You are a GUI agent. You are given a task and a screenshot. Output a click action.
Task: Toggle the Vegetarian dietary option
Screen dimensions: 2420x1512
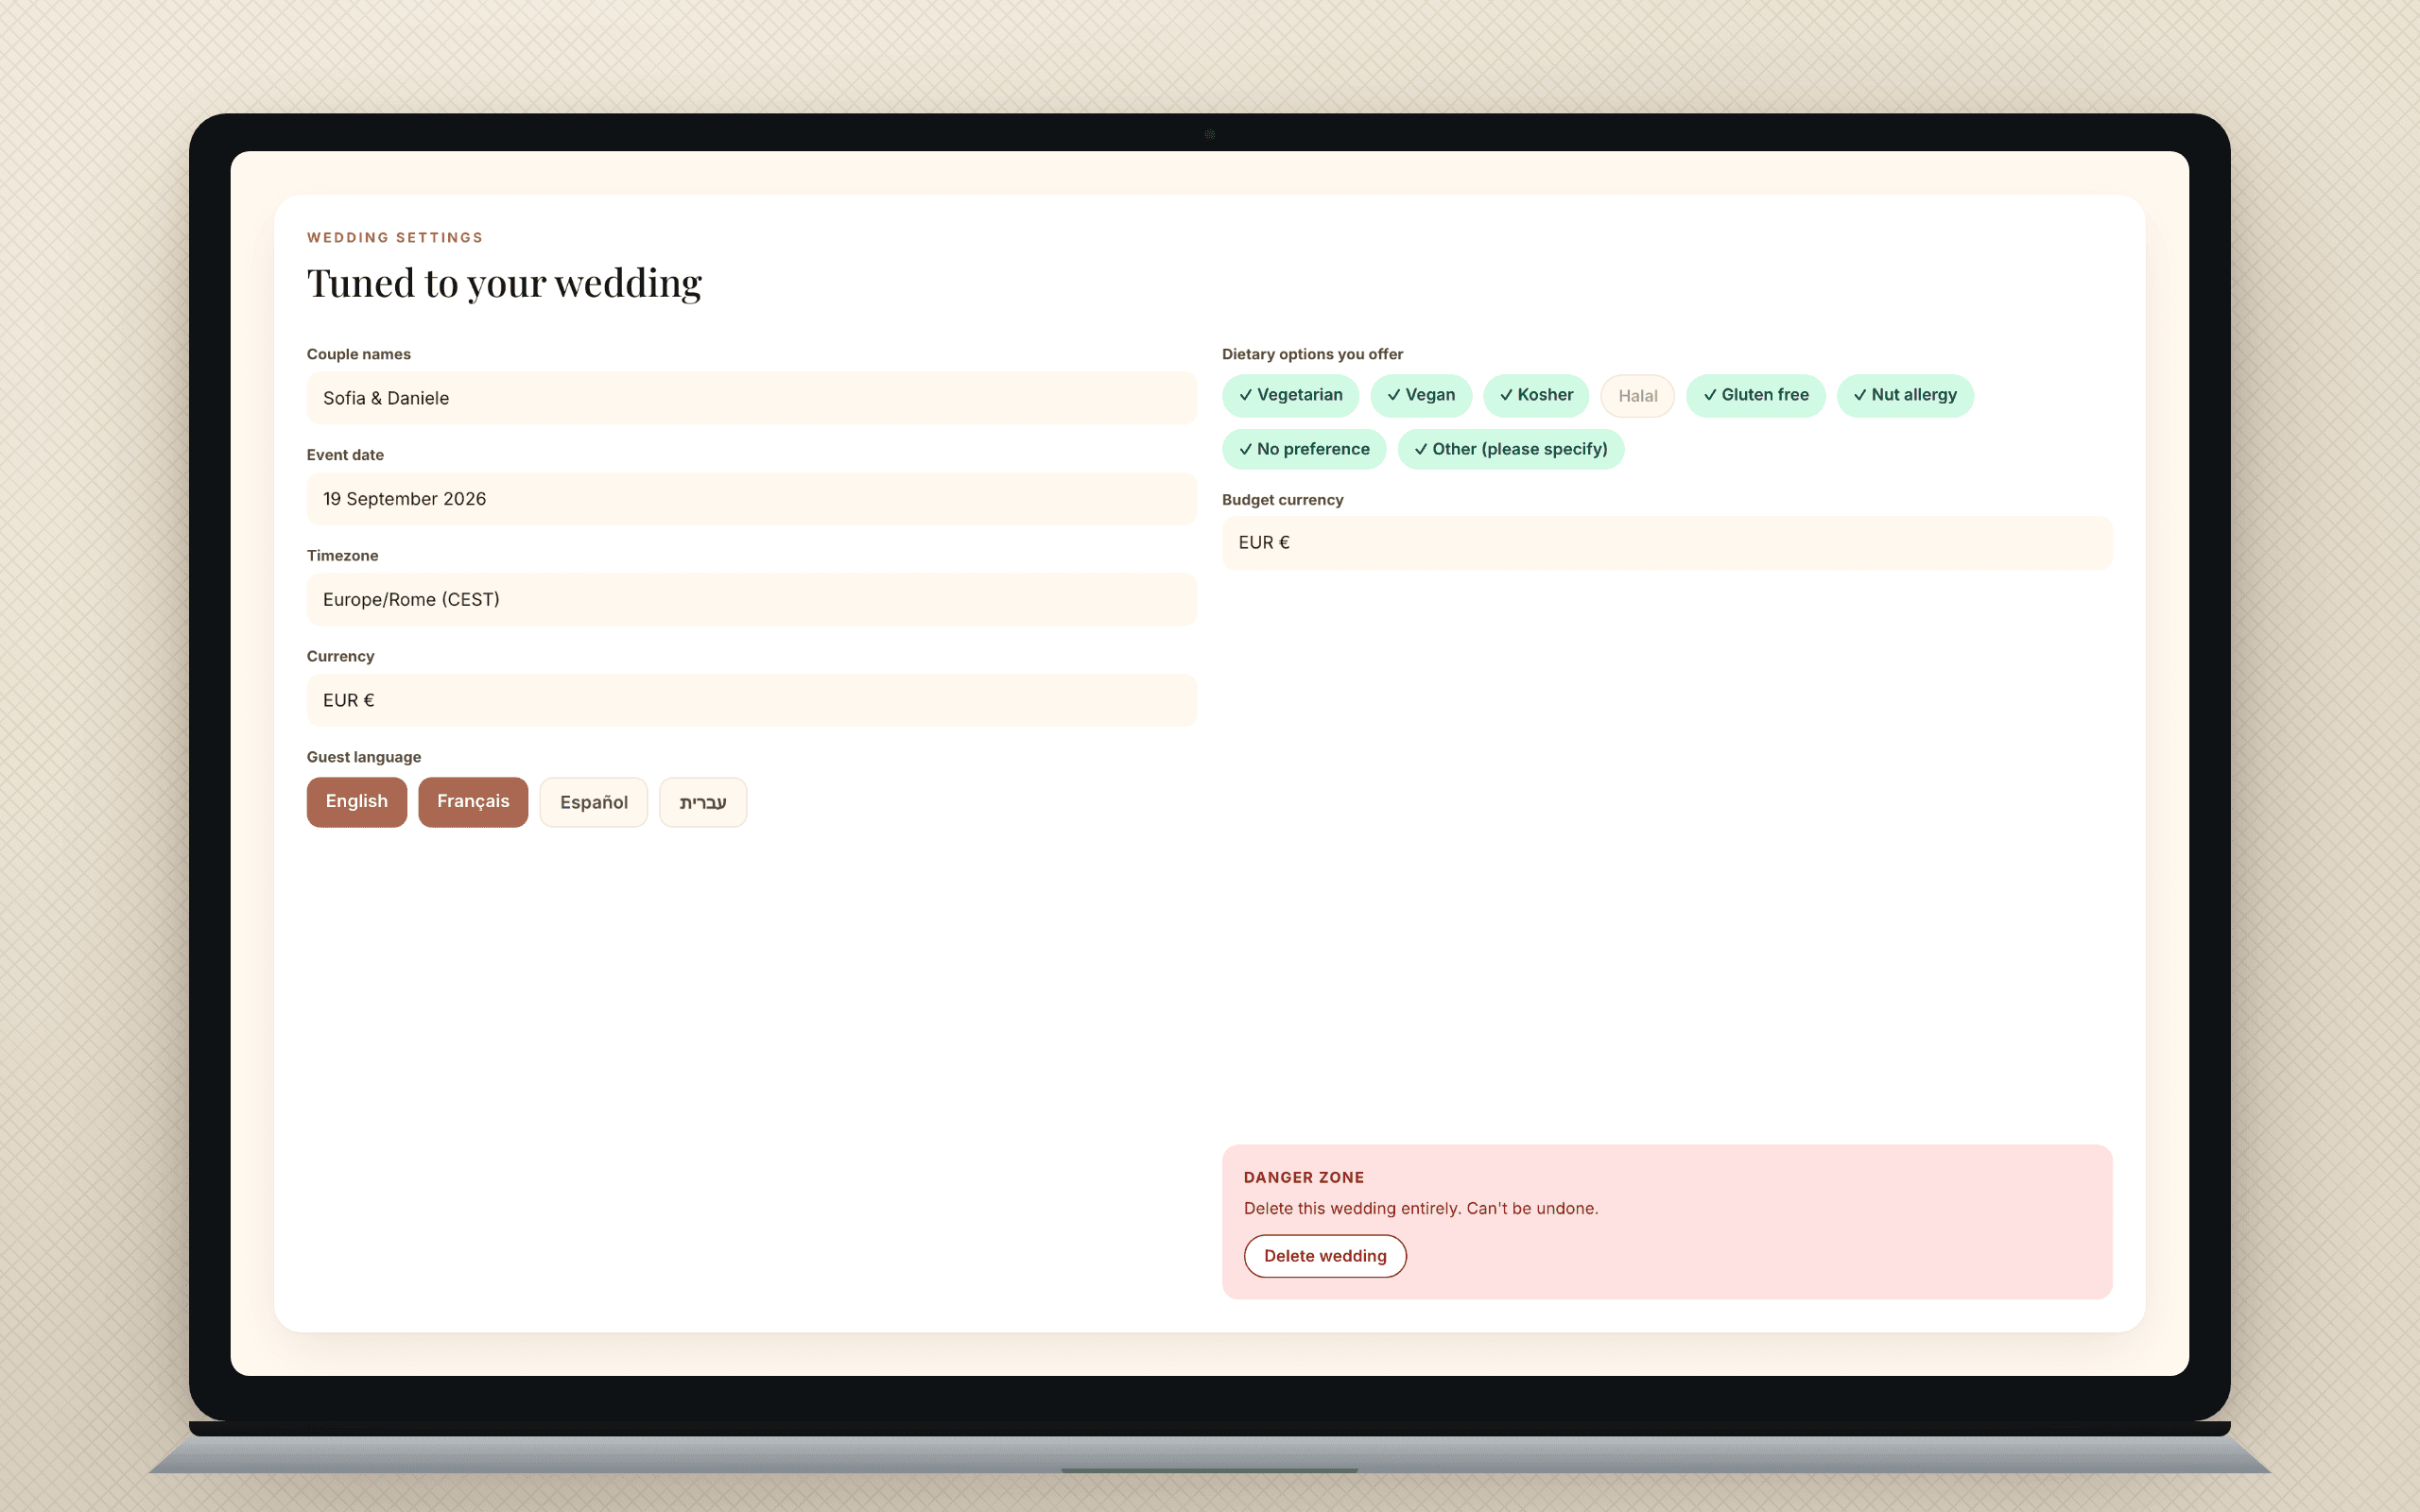1290,395
